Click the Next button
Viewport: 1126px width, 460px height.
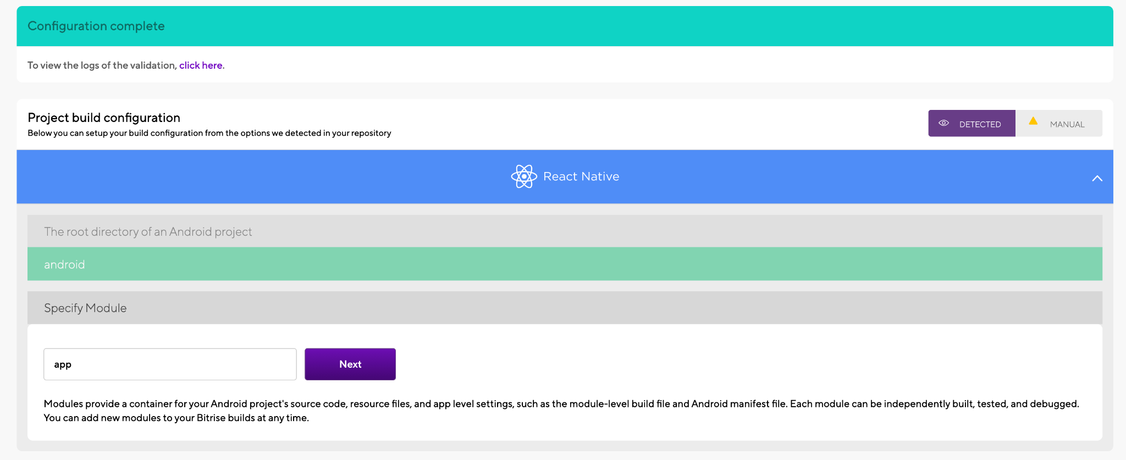(x=350, y=364)
